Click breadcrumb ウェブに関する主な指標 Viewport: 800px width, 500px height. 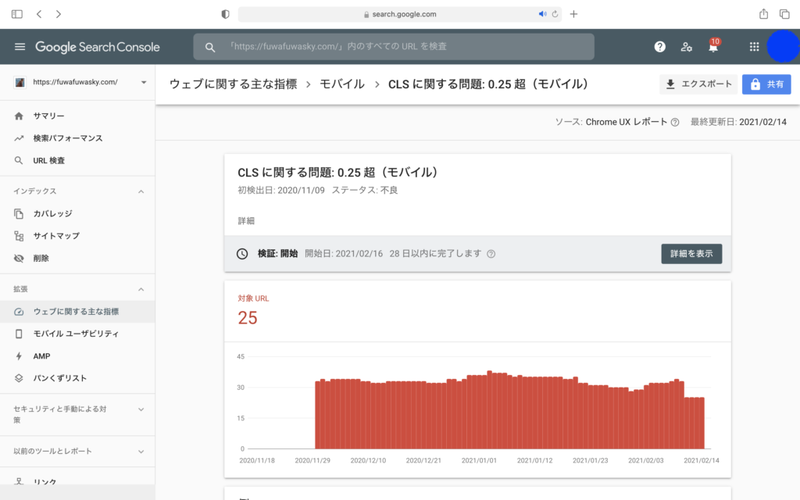tap(233, 84)
